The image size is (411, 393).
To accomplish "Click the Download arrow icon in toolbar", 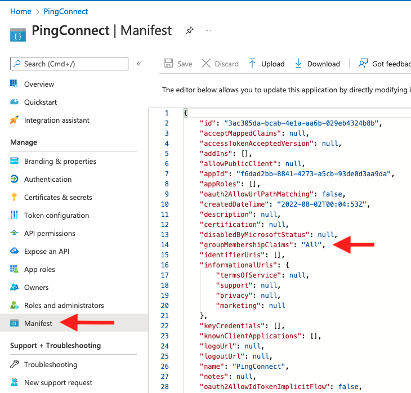I will 298,64.
